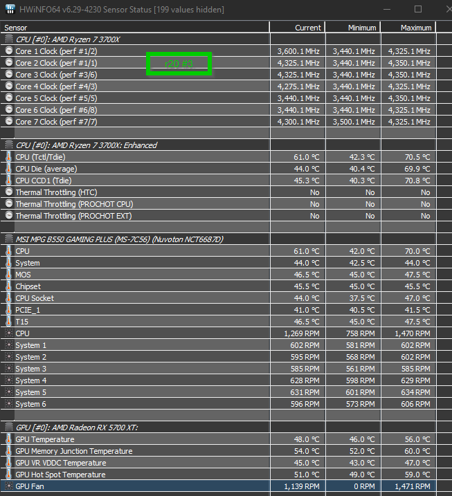Click the 1,269 RPM current CPU fan value

pos(302,333)
